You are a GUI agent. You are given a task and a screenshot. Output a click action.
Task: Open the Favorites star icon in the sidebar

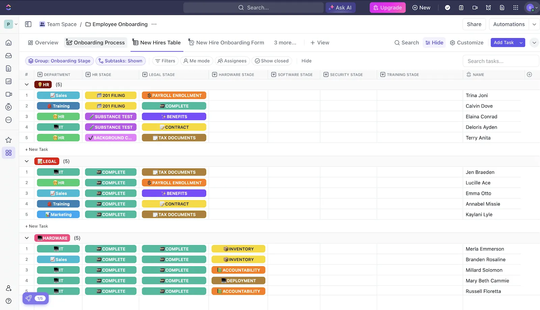[9, 140]
